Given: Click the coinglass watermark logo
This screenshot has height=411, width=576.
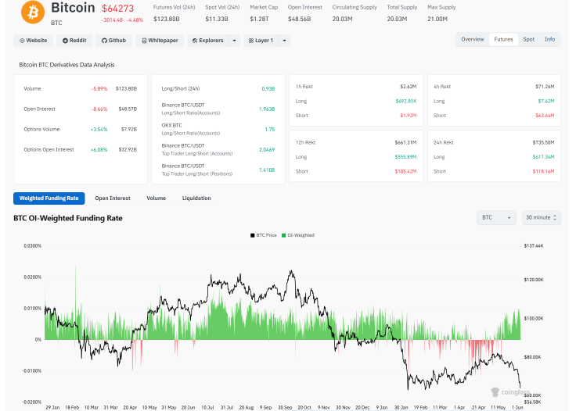Looking at the screenshot, I should [510, 392].
